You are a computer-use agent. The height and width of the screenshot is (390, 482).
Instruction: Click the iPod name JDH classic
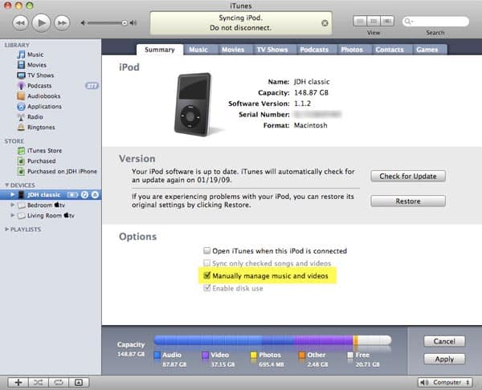[312, 82]
